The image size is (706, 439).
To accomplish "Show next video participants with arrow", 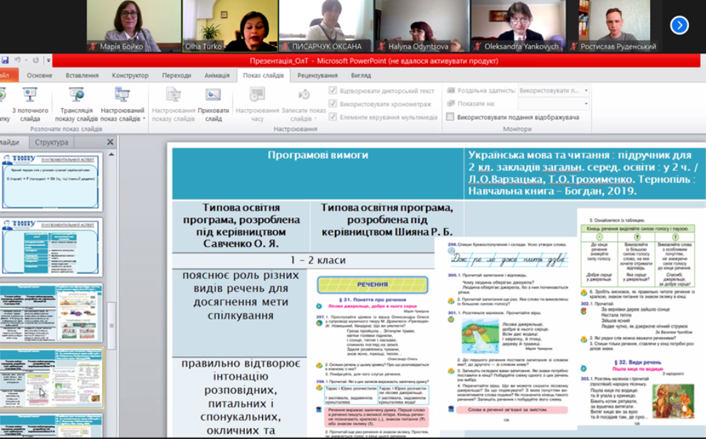I will pos(679,26).
